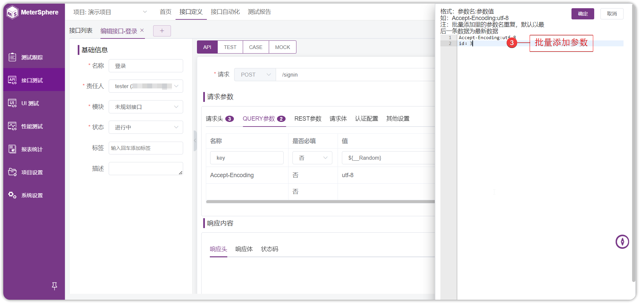Open 认证配置 tab

click(x=367, y=119)
